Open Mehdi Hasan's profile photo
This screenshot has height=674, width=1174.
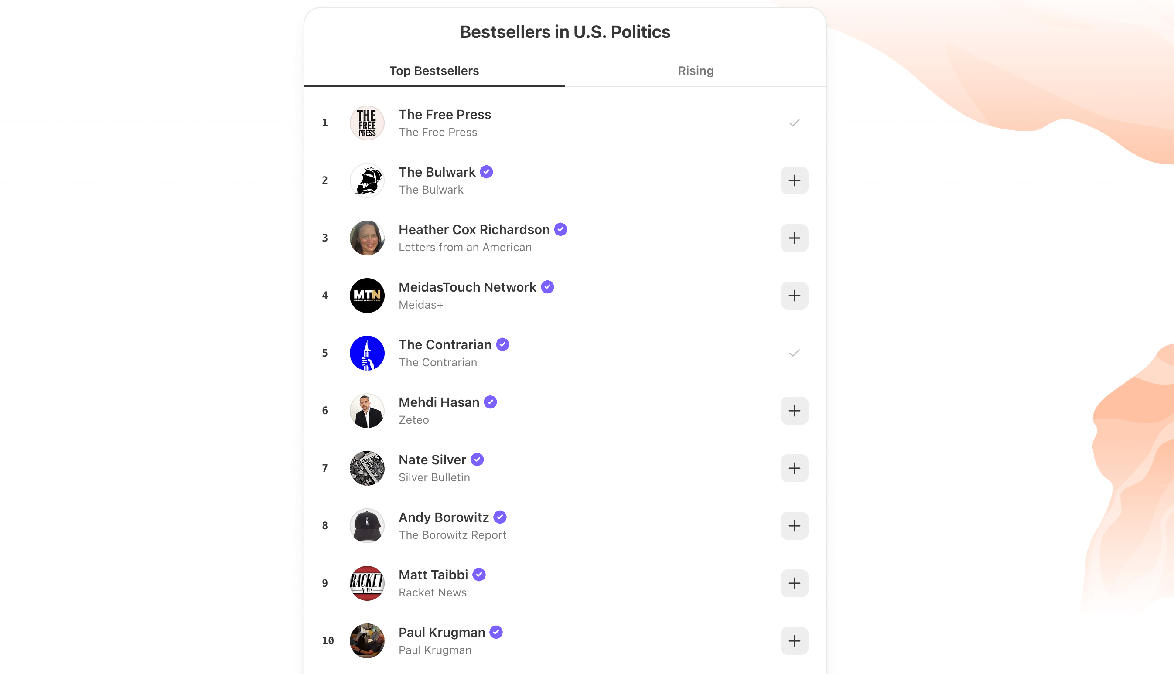(x=367, y=411)
